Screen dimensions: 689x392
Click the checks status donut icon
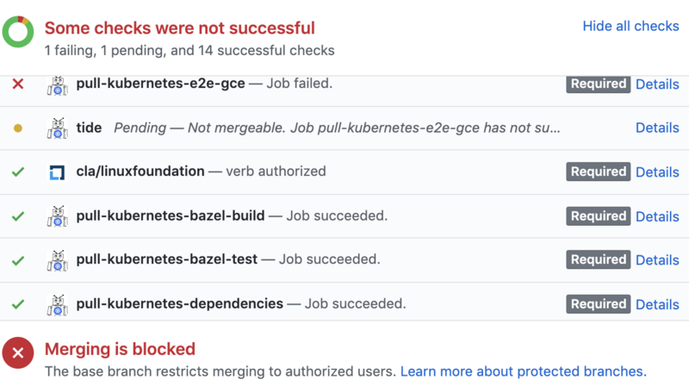tap(18, 32)
